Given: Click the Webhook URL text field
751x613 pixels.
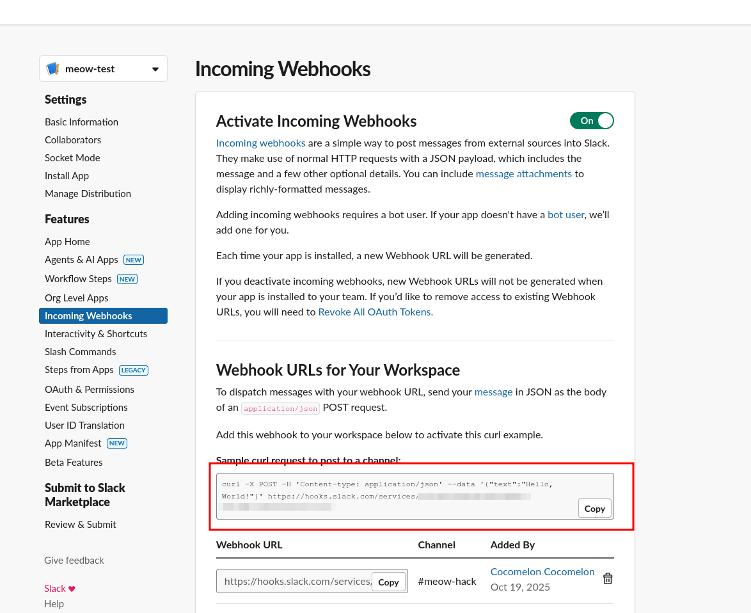Looking at the screenshot, I should pyautogui.click(x=294, y=582).
